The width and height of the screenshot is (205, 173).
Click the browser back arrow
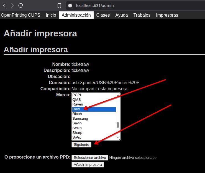tap(4, 6)
